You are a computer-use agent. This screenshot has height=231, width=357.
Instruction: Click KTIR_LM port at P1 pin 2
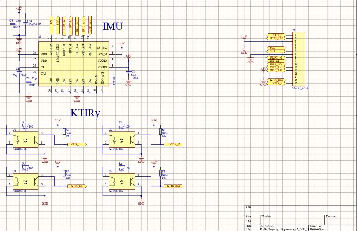point(276,38)
